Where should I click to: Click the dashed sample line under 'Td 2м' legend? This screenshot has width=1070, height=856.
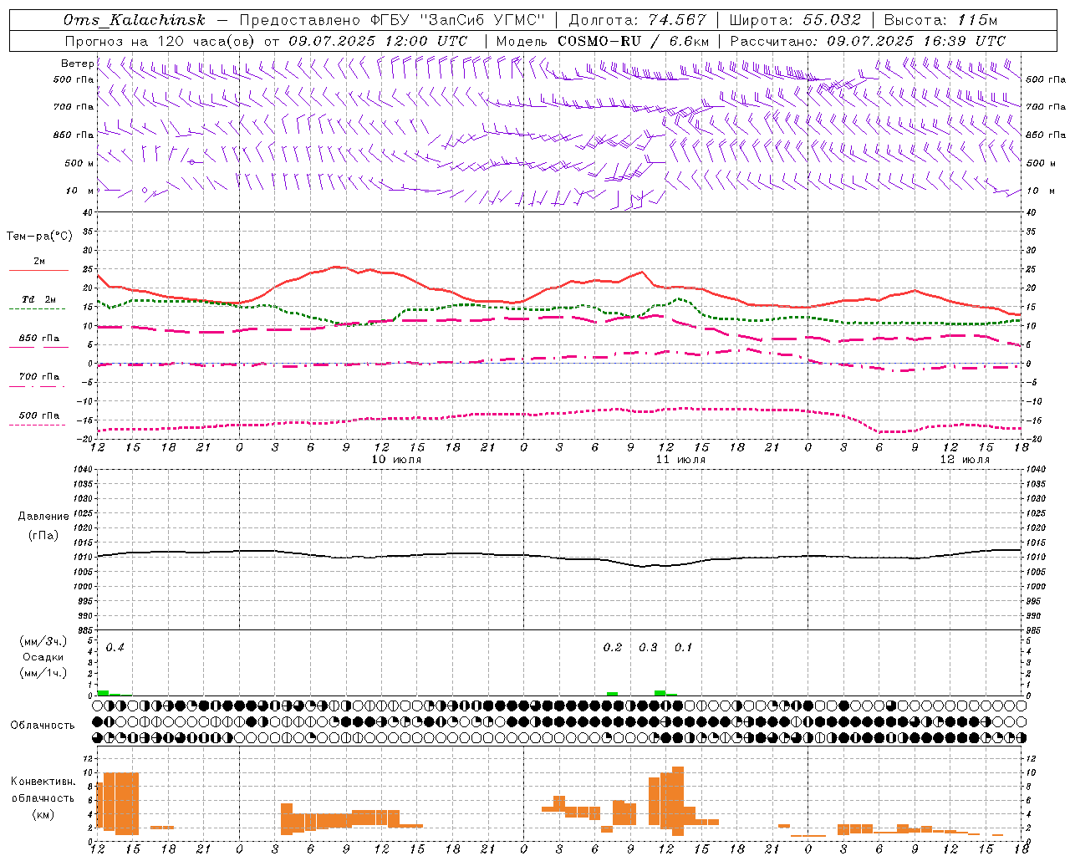tap(37, 309)
